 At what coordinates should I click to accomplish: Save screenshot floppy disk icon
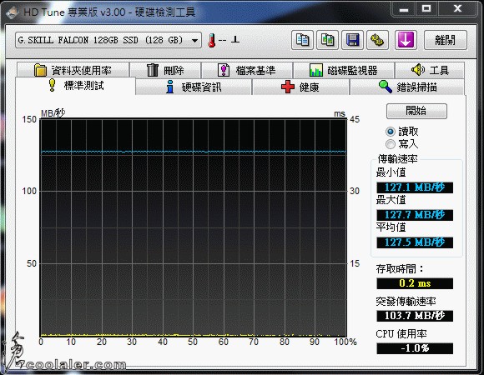[x=352, y=40]
